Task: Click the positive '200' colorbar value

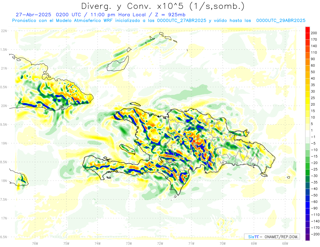Action: coord(314,33)
